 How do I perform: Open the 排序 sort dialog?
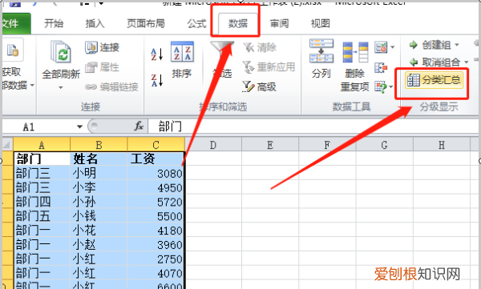(x=182, y=60)
